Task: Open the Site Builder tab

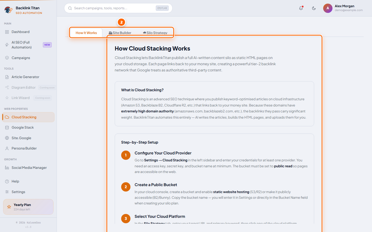Action: [x=120, y=33]
